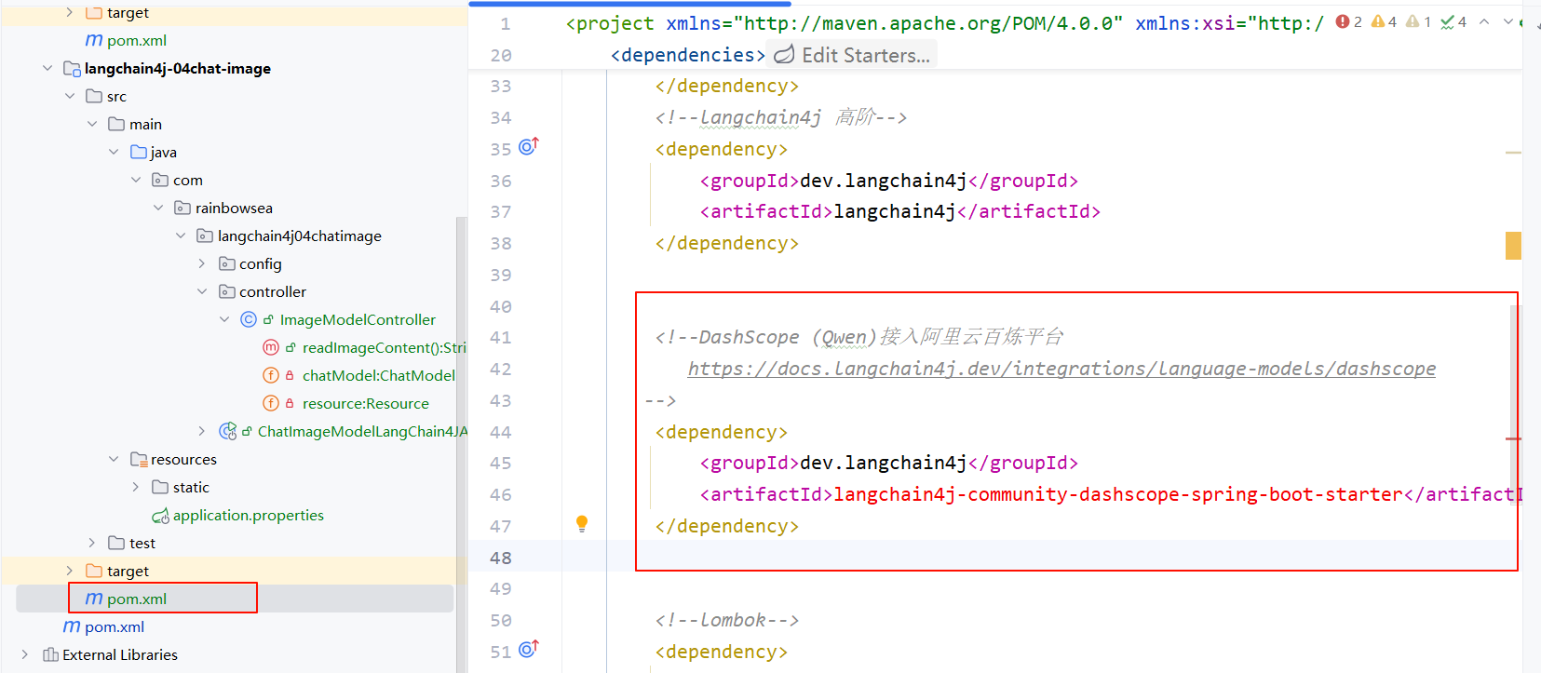The width and height of the screenshot is (1541, 673).
Task: Click the yellow warnings count indicator
Action: coord(1384,21)
